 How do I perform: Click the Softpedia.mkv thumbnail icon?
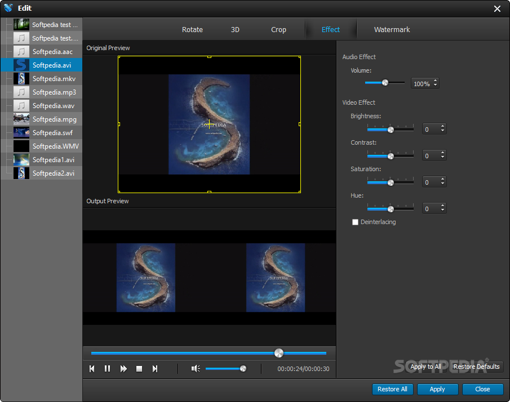[21, 79]
